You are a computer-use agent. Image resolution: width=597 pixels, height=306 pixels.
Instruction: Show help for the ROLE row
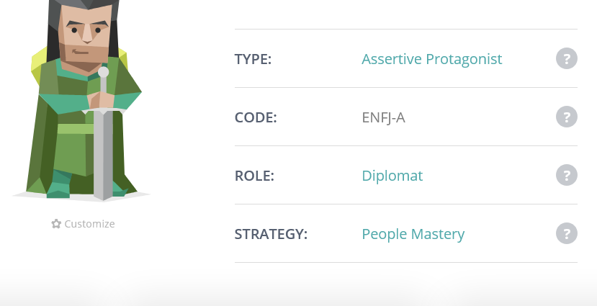[x=567, y=175]
